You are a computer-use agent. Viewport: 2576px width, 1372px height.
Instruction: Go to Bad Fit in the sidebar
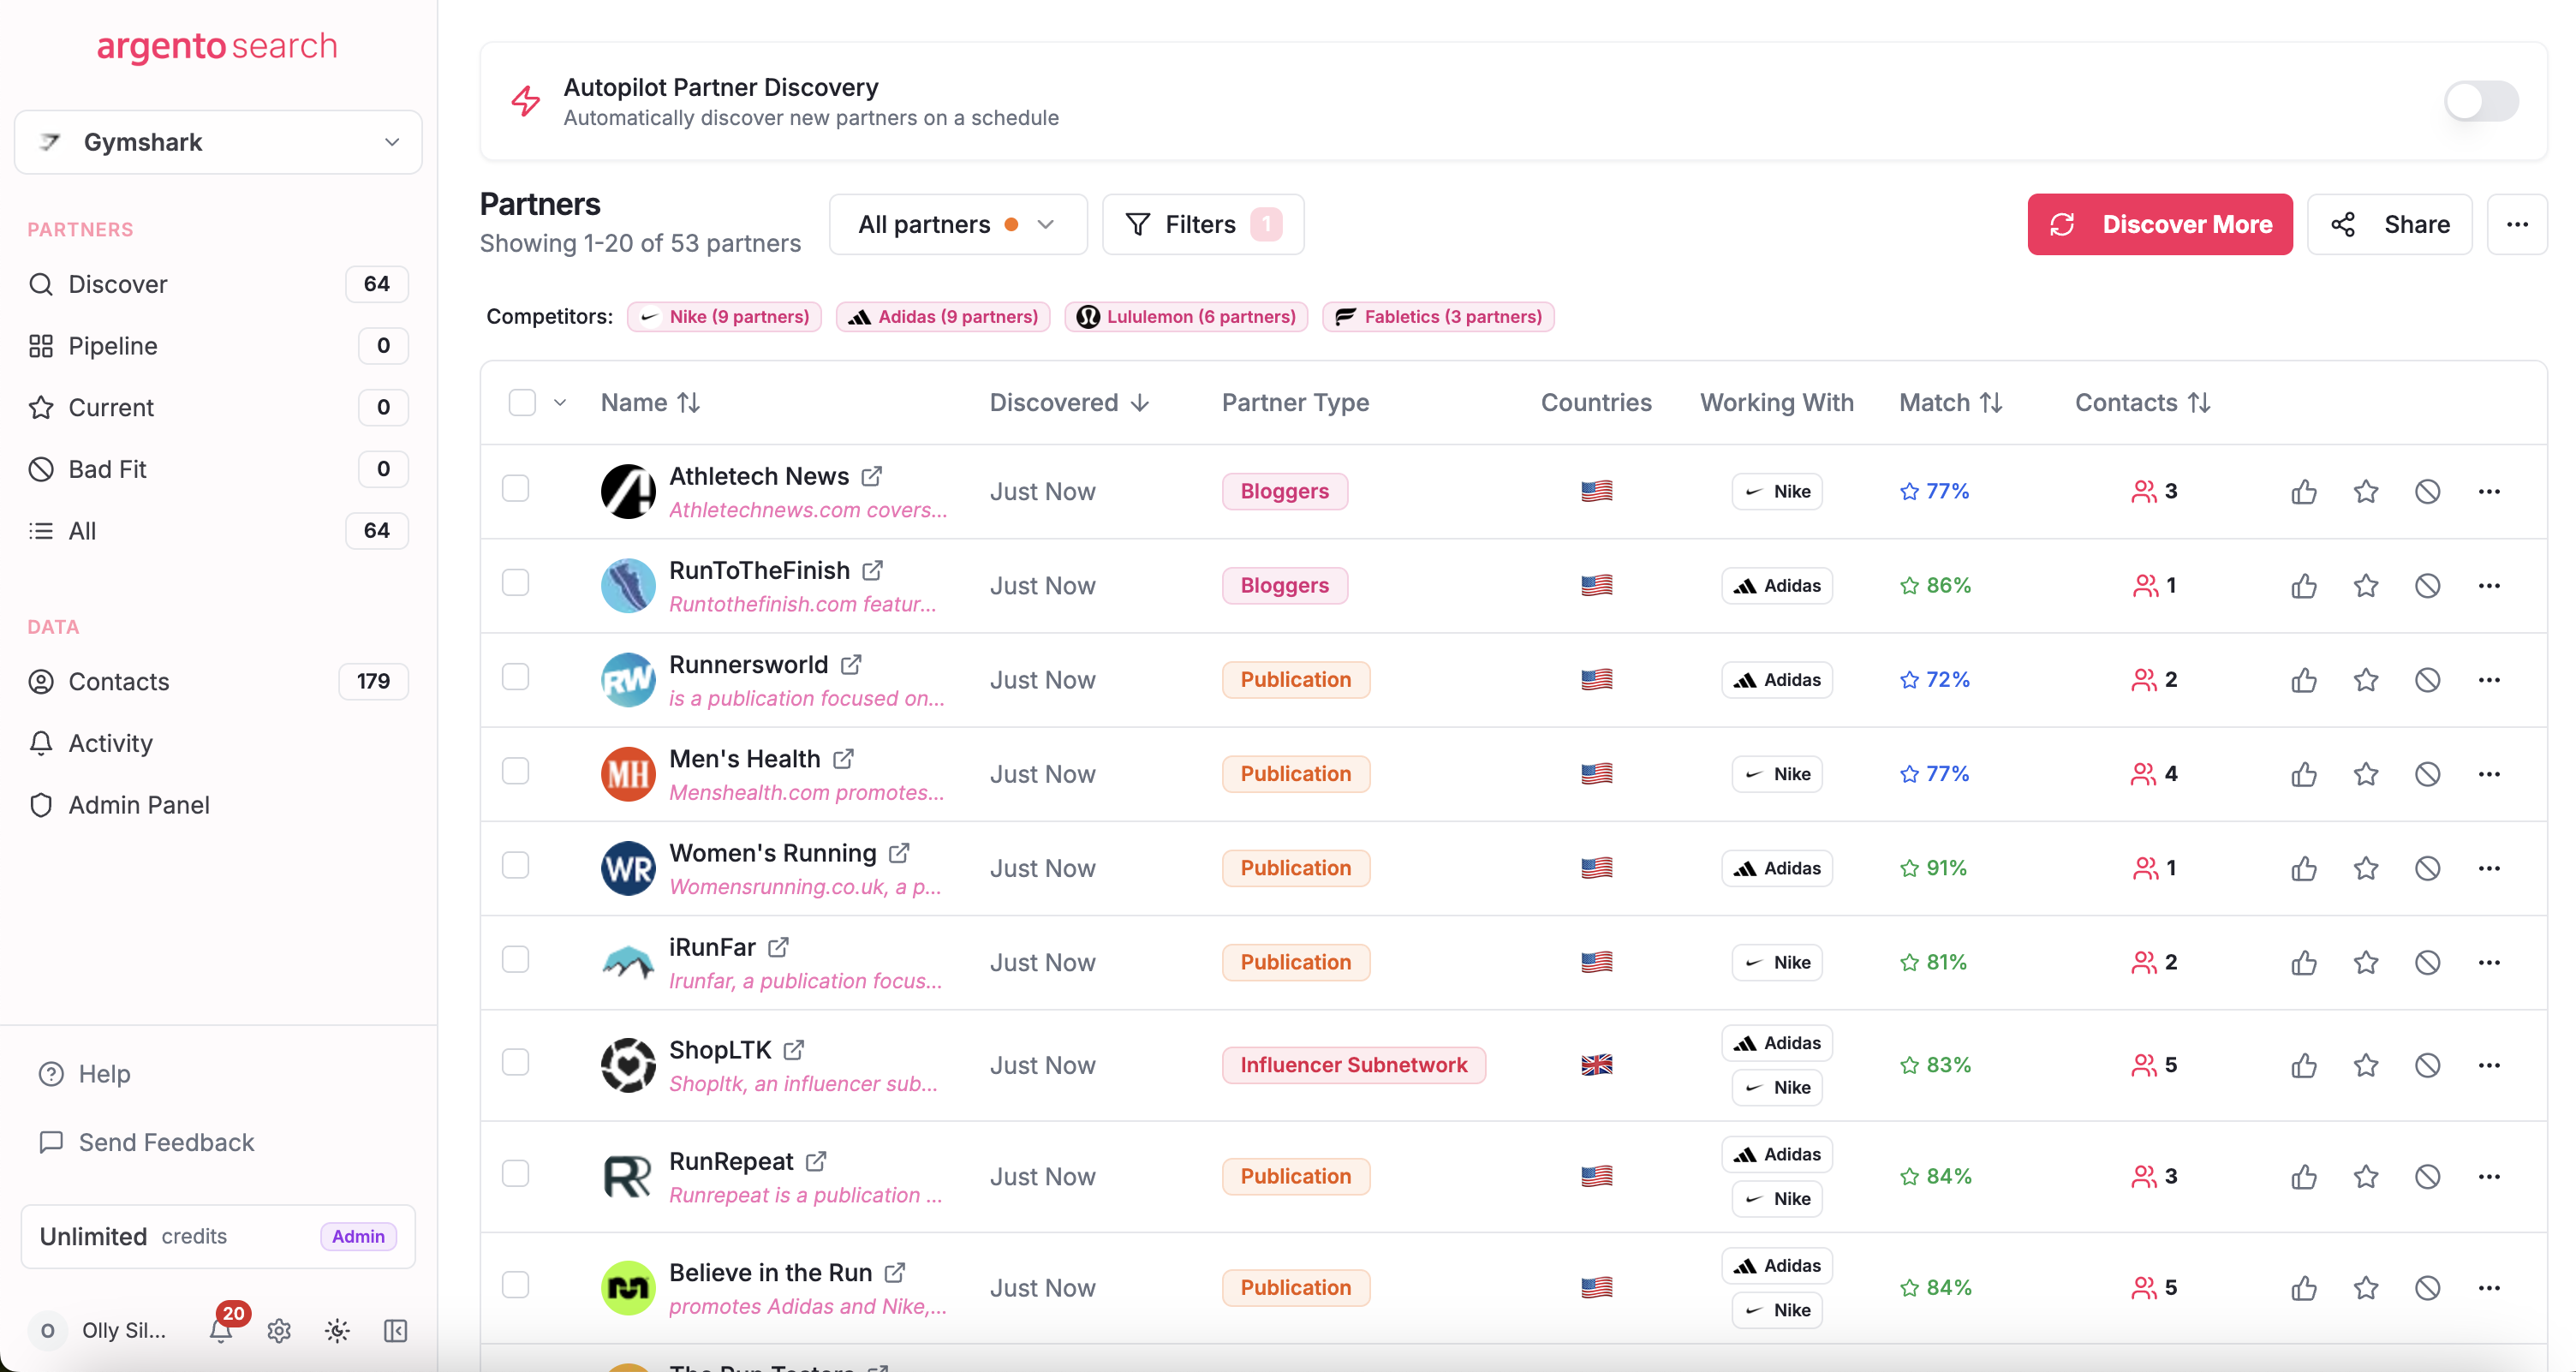(218, 469)
